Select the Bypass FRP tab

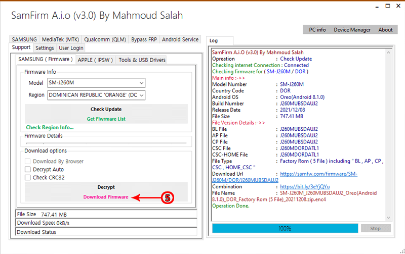pos(144,39)
